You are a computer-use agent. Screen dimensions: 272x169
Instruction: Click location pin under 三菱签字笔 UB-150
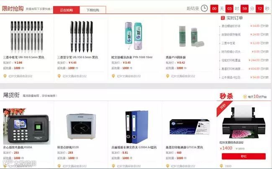coord(59,76)
